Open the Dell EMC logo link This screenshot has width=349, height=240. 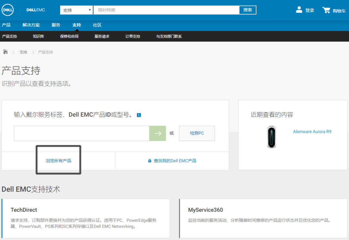pyautogui.click(x=36, y=10)
